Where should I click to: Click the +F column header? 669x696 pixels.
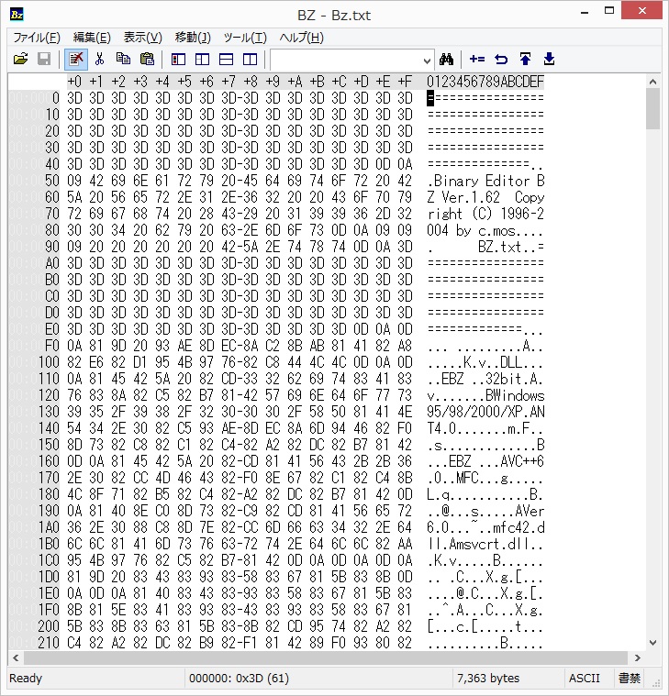pos(405,82)
